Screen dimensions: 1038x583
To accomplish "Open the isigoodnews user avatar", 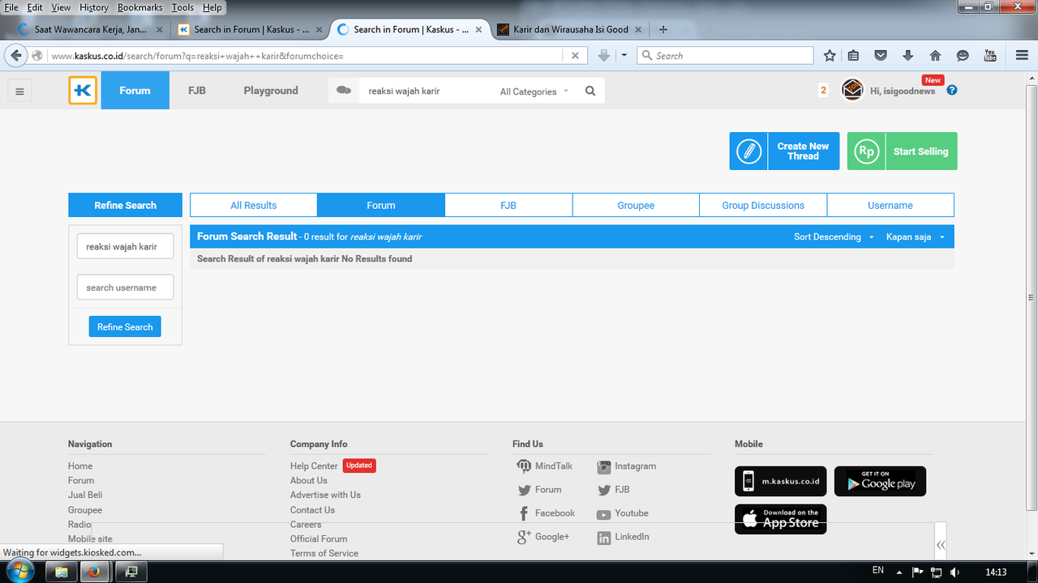I will (852, 90).
